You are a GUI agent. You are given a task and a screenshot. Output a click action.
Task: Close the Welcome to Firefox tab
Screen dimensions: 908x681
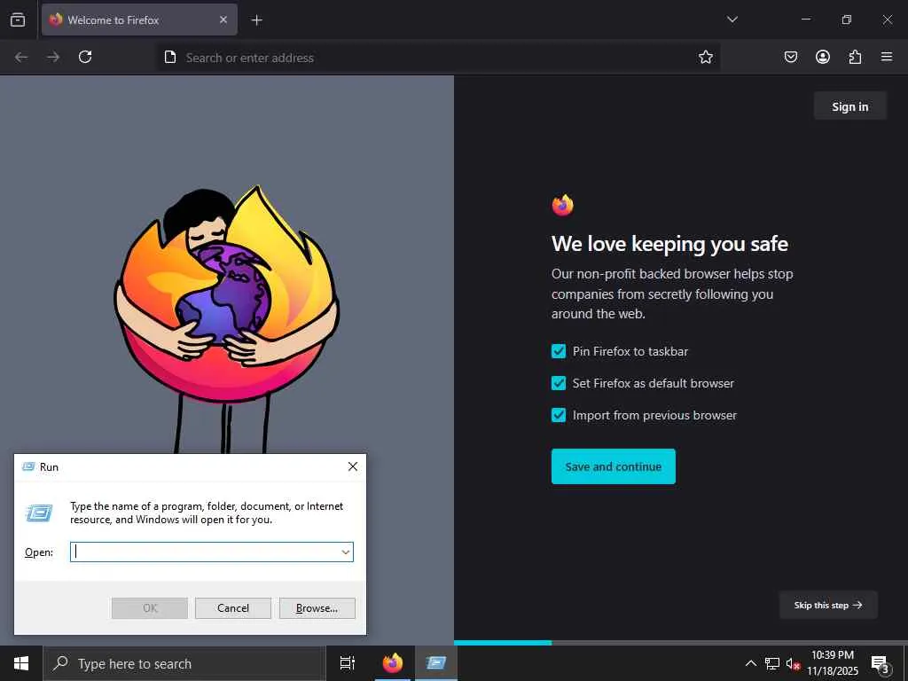223,20
